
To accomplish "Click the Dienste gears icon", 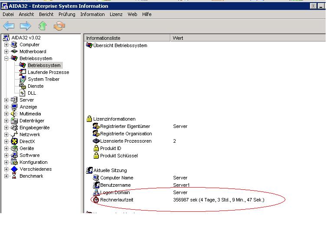I will 23,86.
